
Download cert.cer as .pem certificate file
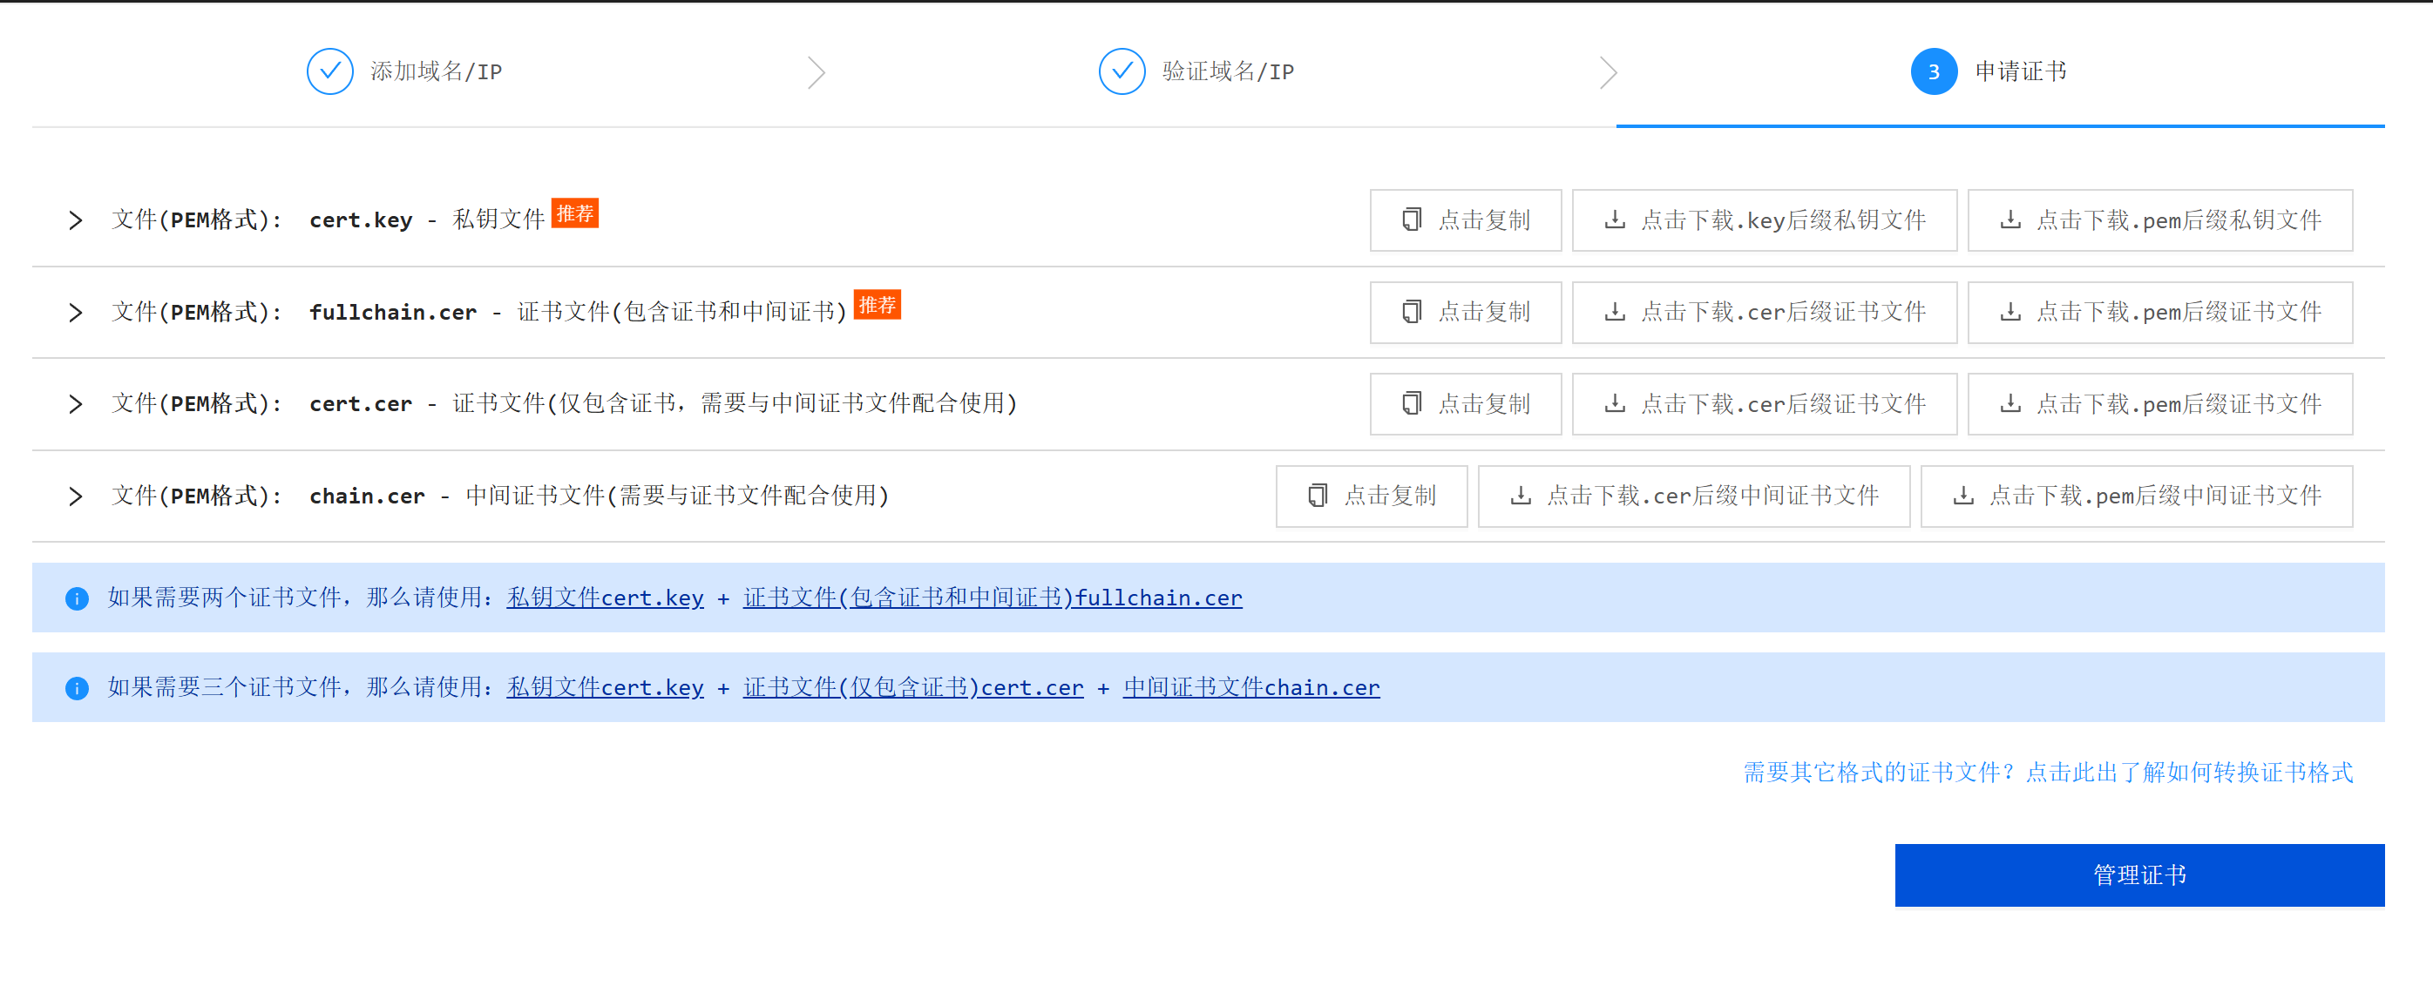[2159, 404]
